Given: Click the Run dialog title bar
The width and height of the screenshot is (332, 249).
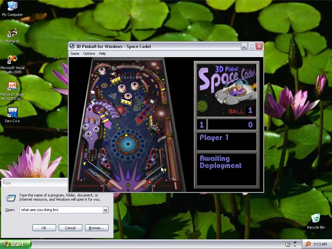Looking at the screenshot, I should click(x=34, y=183).
